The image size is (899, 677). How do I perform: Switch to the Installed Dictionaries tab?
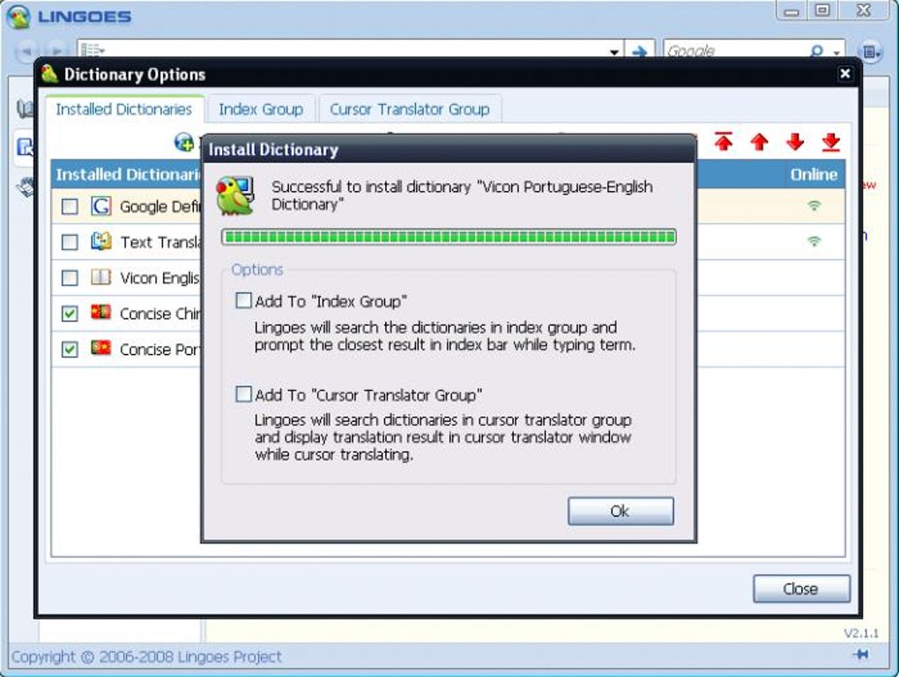point(124,109)
